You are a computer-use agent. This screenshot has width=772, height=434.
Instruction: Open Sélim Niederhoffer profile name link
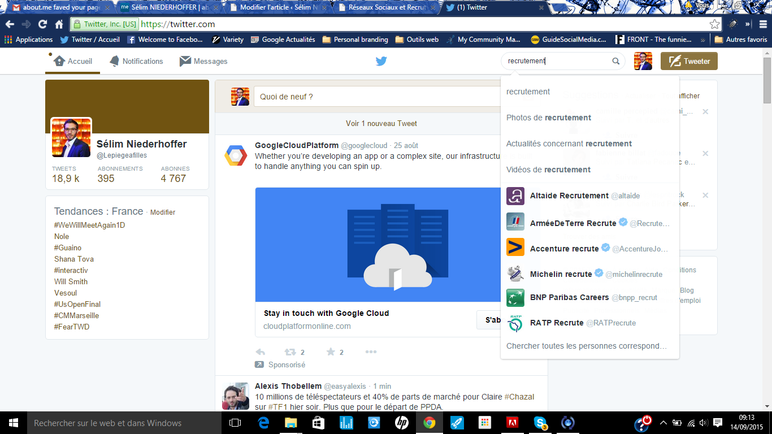[142, 144]
